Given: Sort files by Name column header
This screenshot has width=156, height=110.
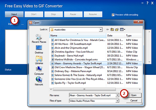Looking at the screenshot, I should 78,35.
